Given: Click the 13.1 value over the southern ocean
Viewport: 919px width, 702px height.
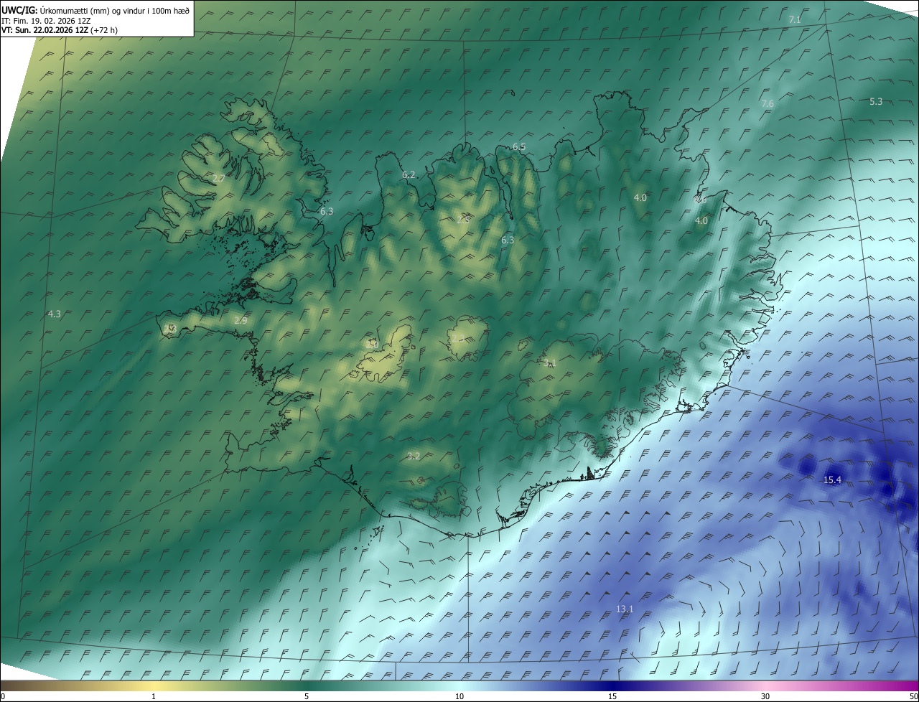Looking at the screenshot, I should 625,609.
